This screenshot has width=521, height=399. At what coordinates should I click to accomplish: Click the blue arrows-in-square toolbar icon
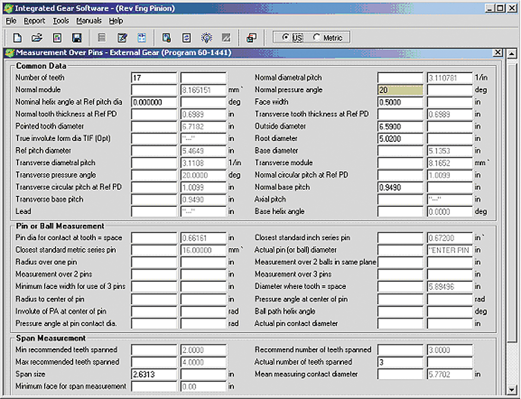(142, 38)
